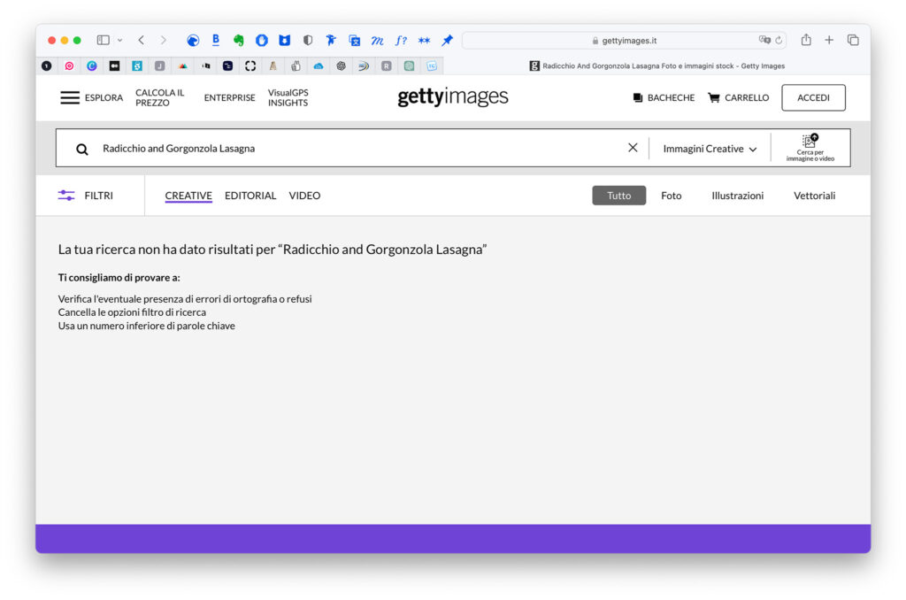This screenshot has width=906, height=600.
Task: Click the translate page icon in address bar
Action: click(764, 40)
